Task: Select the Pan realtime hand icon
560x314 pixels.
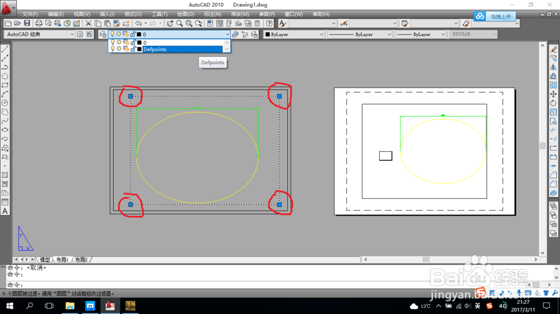Action: (x=170, y=23)
